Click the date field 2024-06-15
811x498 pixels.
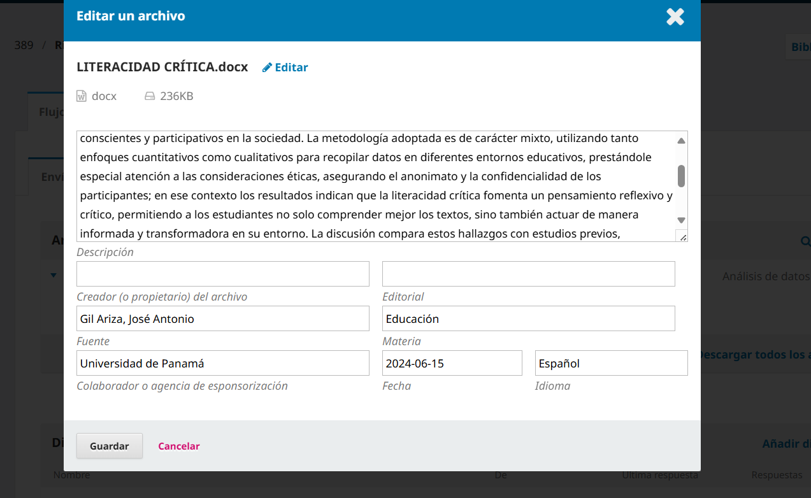coord(452,363)
